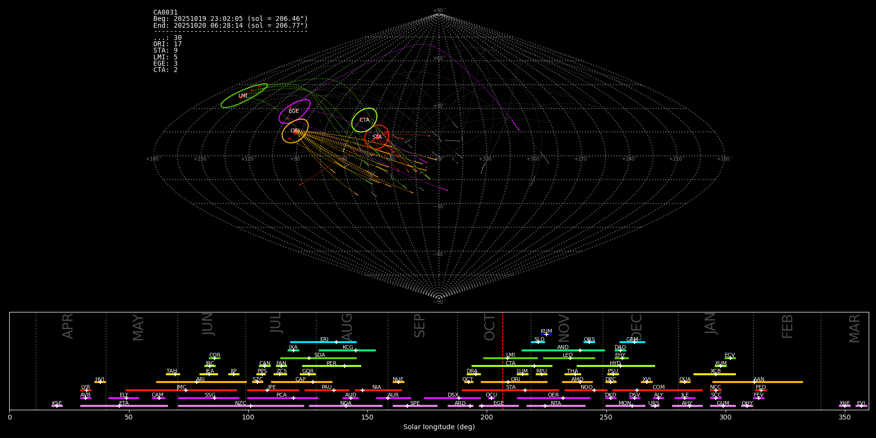Click the GEM shower bar in December
Viewport: 876px width, 438px height.
pos(632,342)
